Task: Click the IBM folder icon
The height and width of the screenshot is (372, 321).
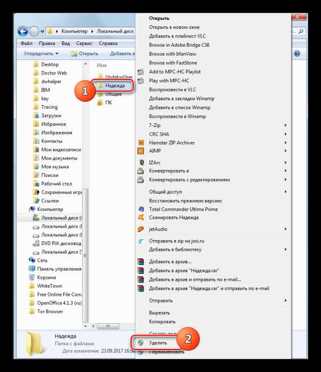Action: click(36, 90)
